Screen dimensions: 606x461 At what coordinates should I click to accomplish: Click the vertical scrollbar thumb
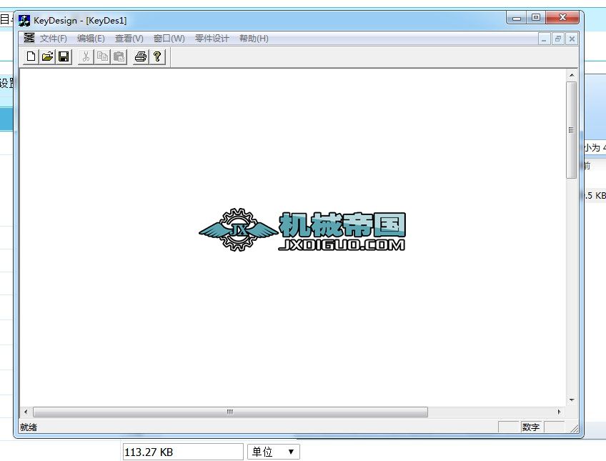coord(572,130)
